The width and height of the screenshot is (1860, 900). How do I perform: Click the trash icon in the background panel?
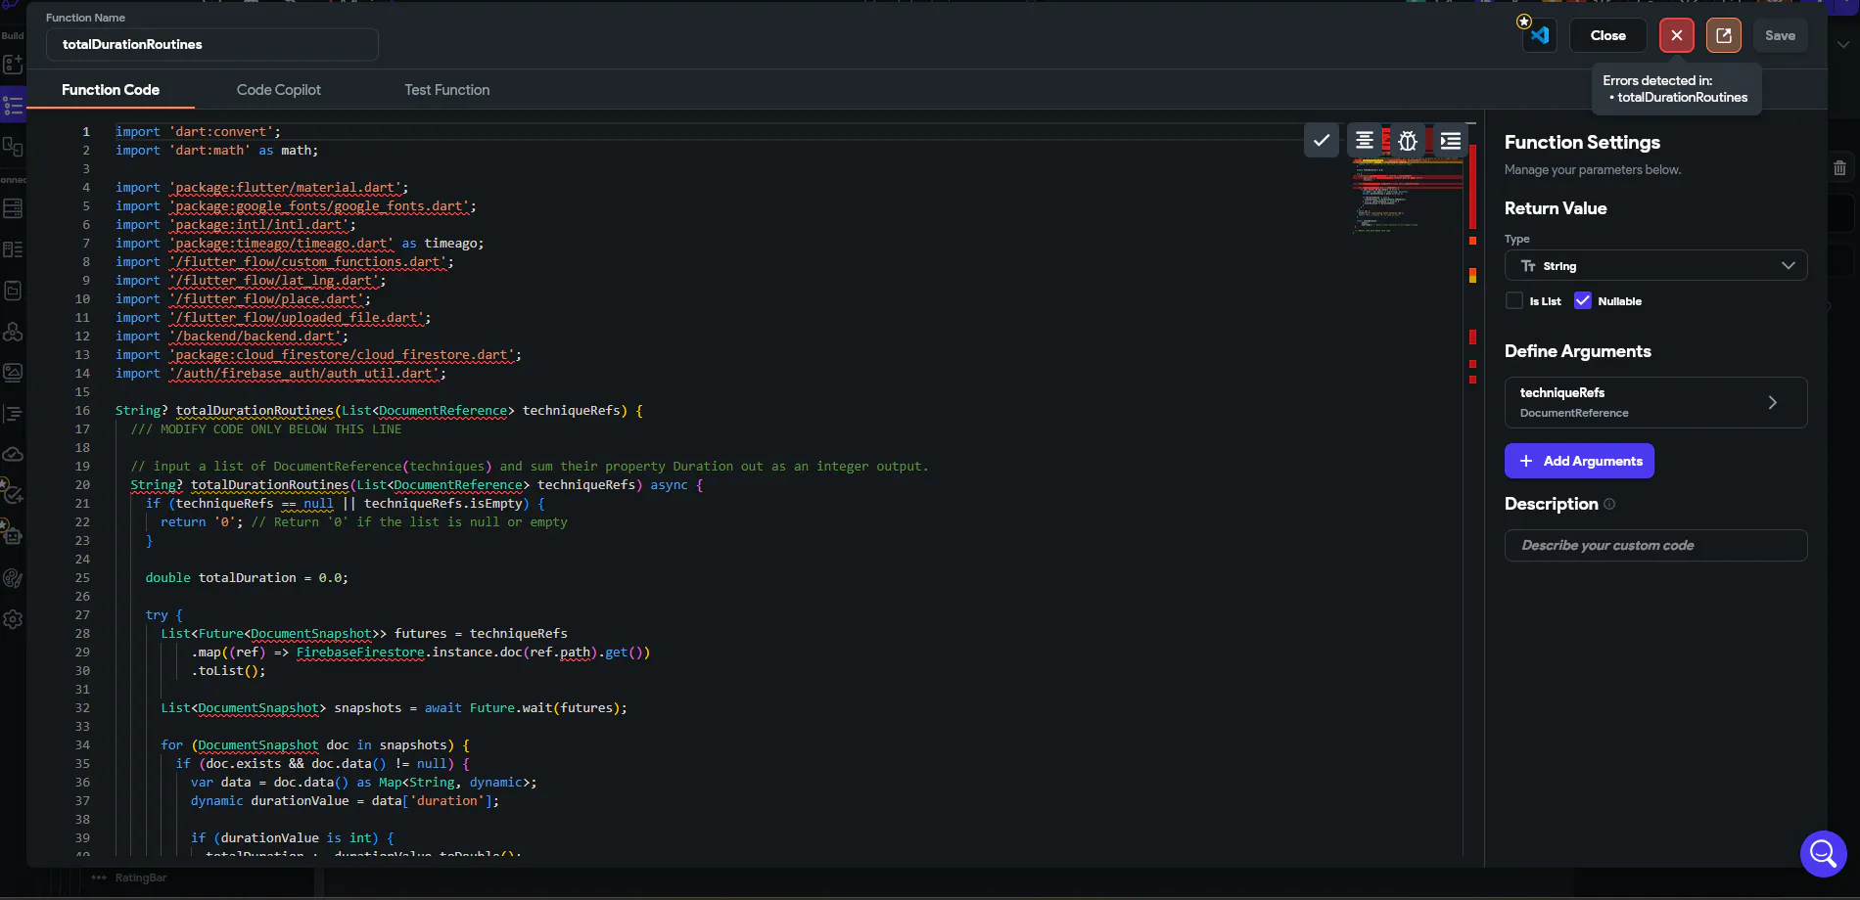point(1839,168)
